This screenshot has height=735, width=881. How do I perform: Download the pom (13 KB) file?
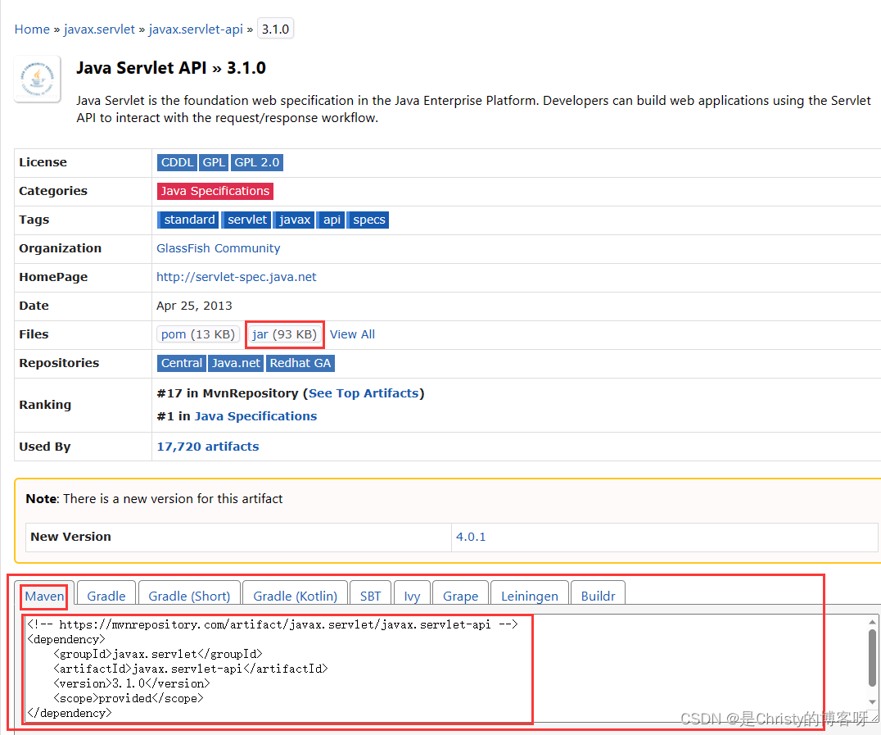coord(197,333)
